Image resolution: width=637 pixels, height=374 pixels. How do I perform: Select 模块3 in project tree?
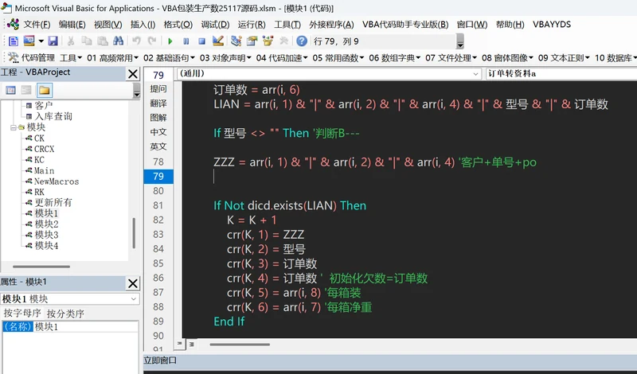(47, 235)
